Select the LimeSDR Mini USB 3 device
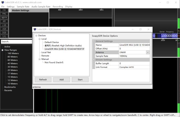The image size is (180, 117). [65, 49]
